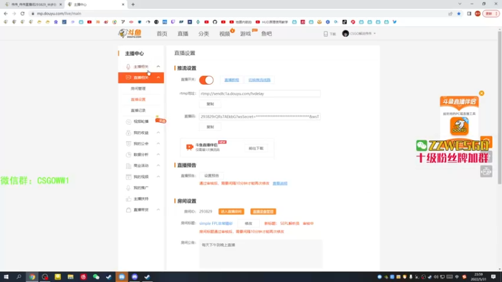
Task: Expand the 我的视频 sidebar chevron
Action: [x=158, y=177]
